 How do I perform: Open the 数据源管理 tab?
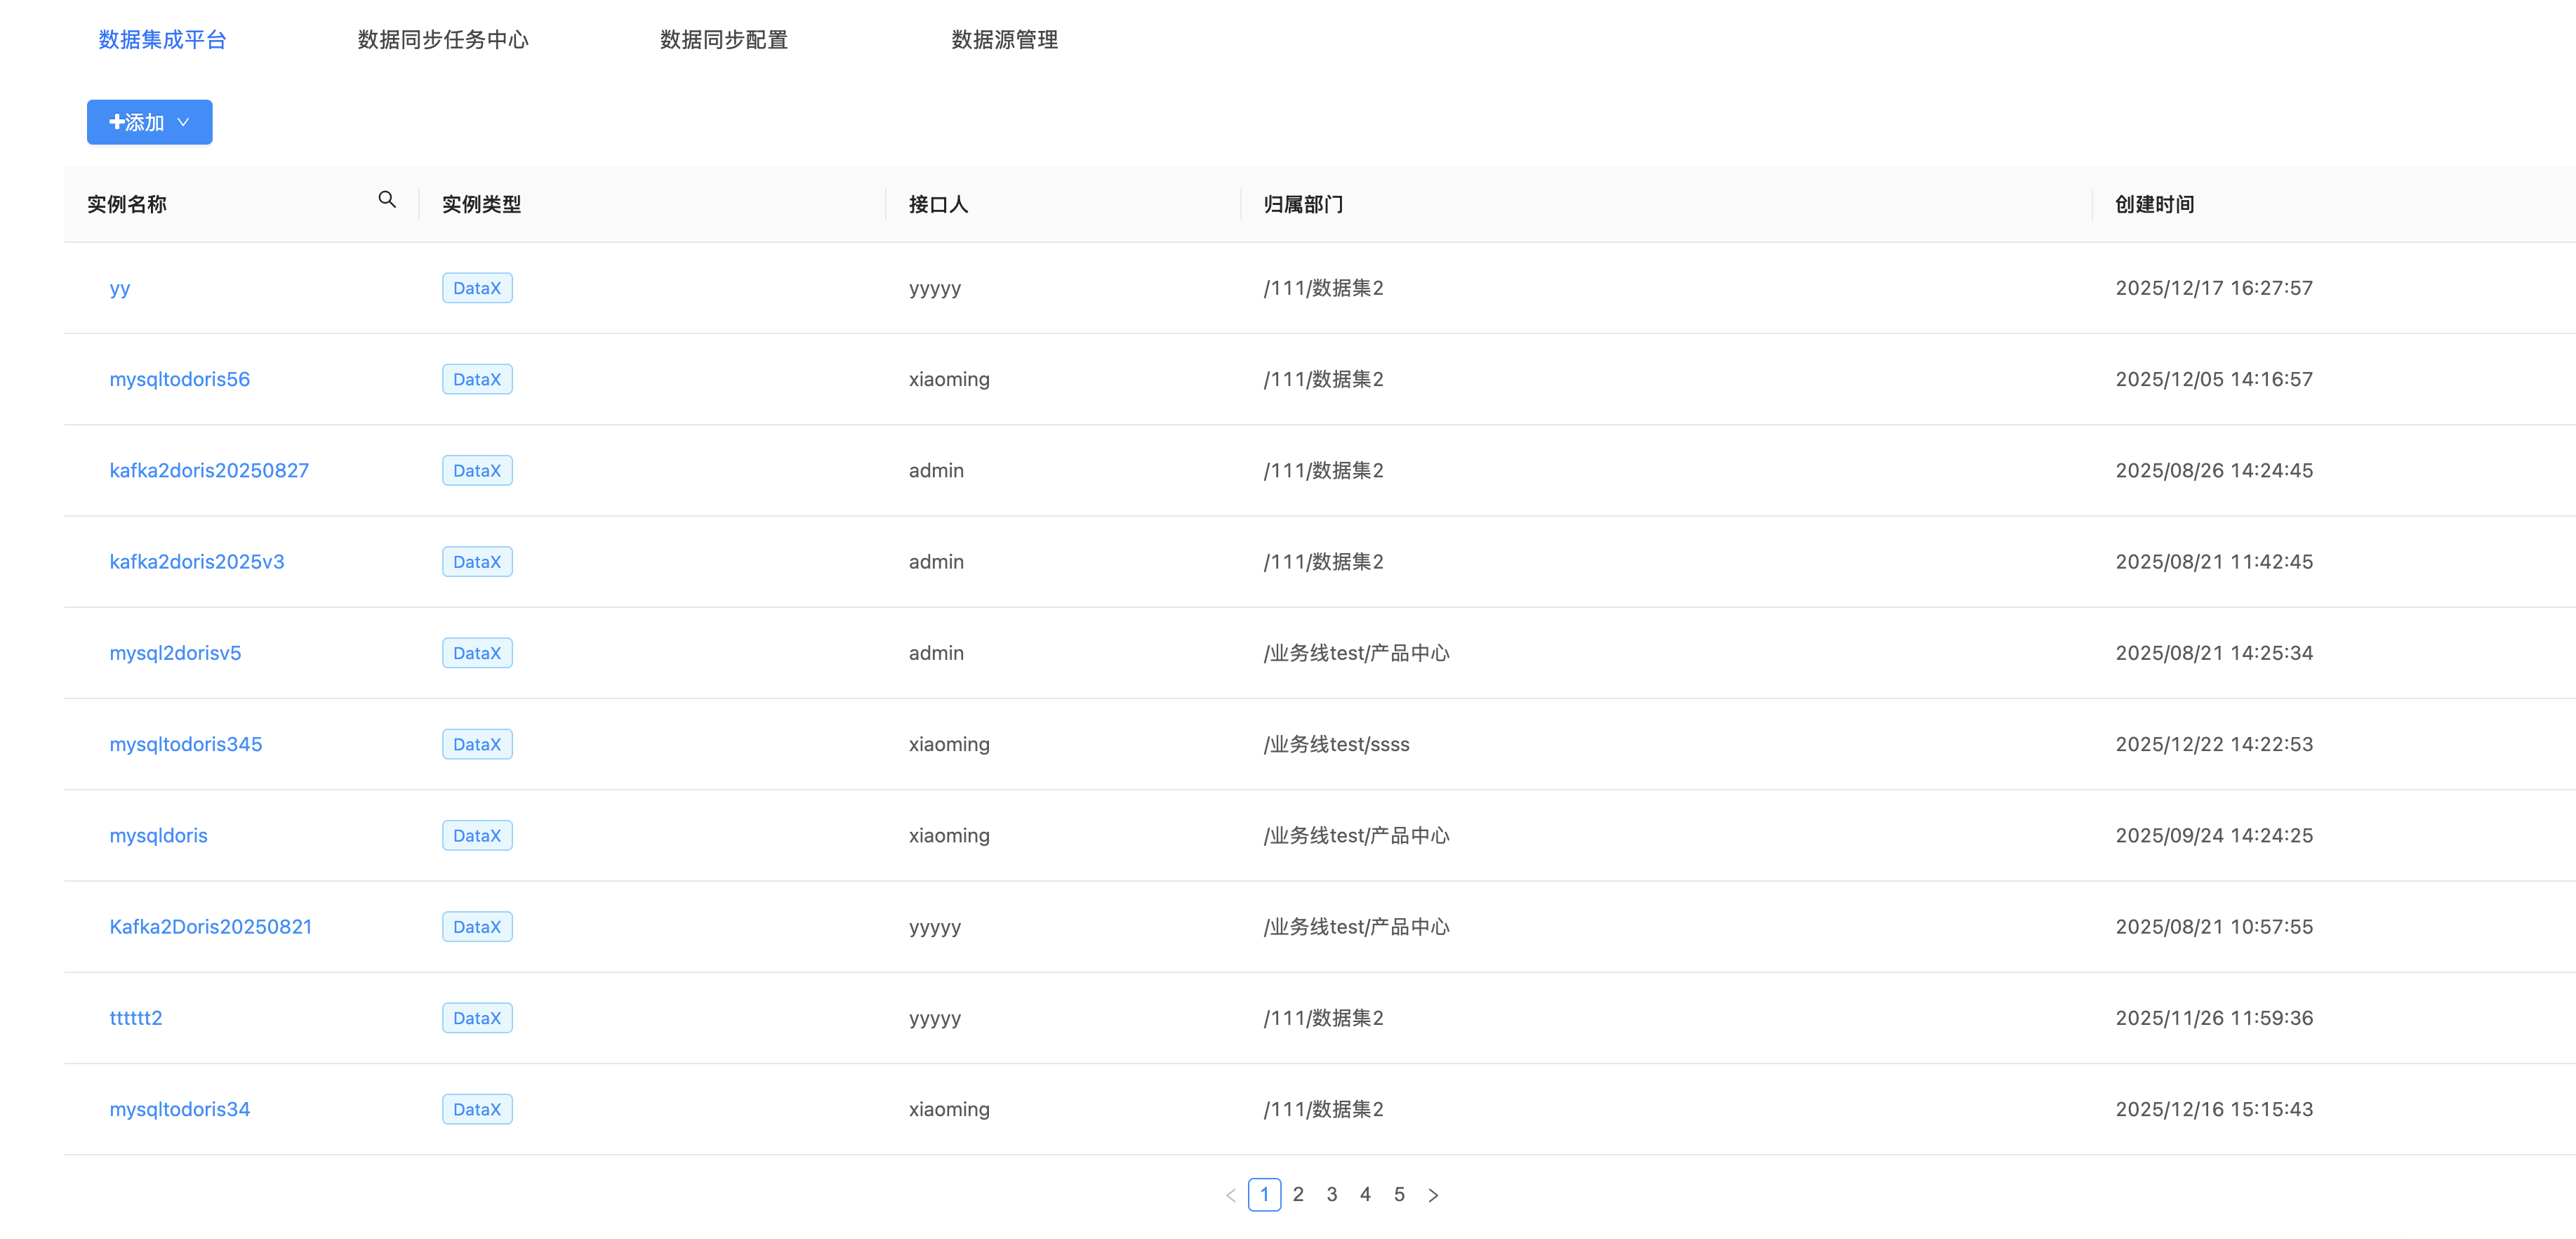[x=1004, y=39]
